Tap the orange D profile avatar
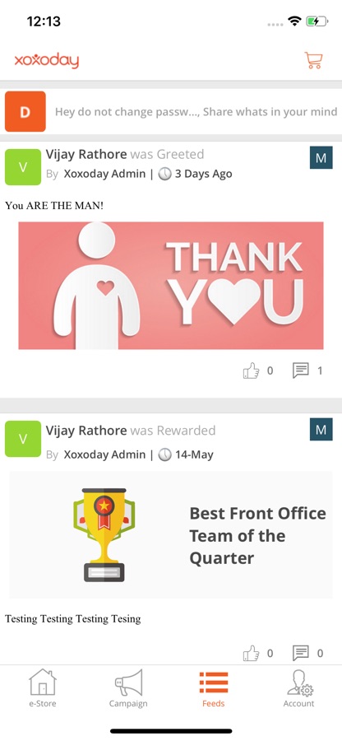 pyautogui.click(x=25, y=111)
